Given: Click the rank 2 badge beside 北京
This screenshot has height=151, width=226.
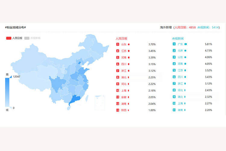Looking at the screenshot, I should 174,51.
